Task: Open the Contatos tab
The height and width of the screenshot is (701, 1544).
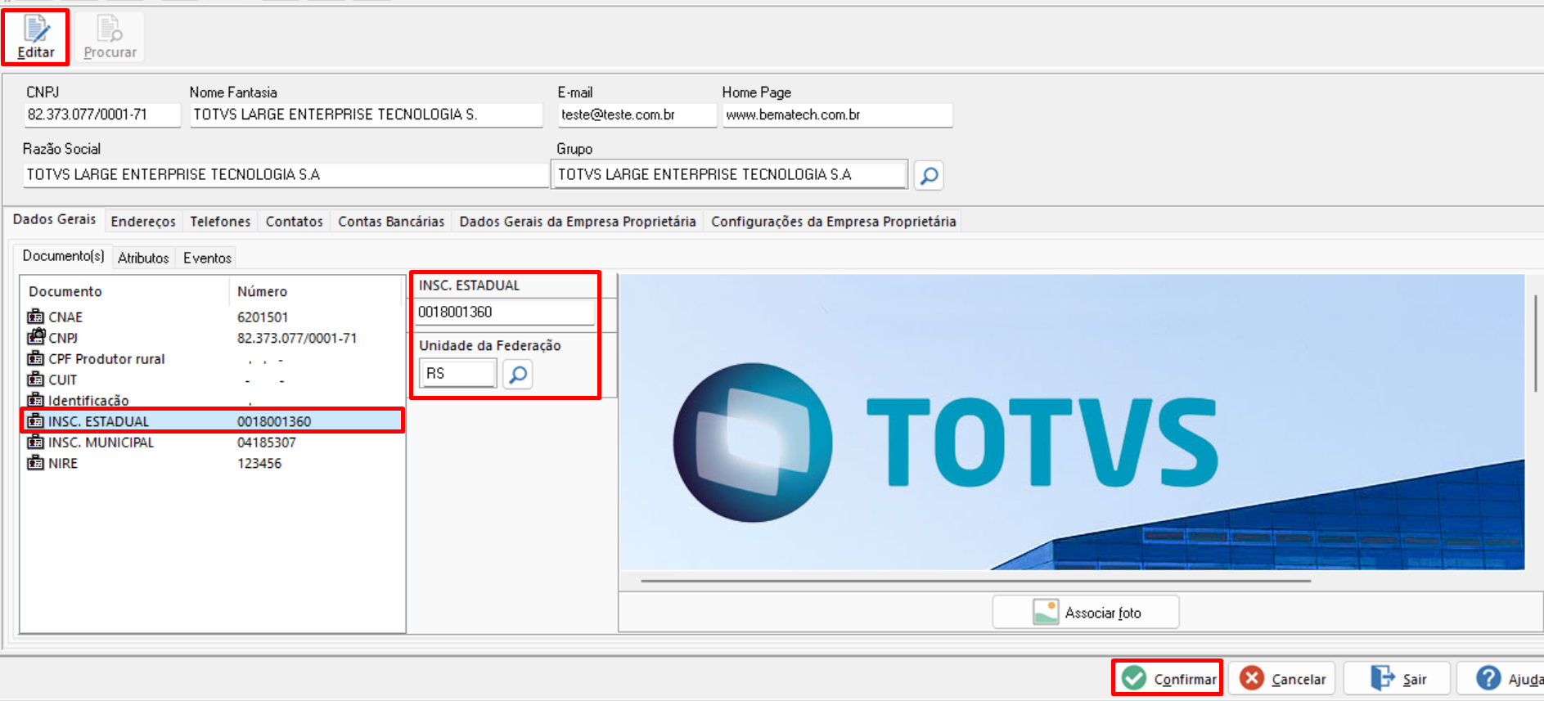Action: click(x=295, y=222)
